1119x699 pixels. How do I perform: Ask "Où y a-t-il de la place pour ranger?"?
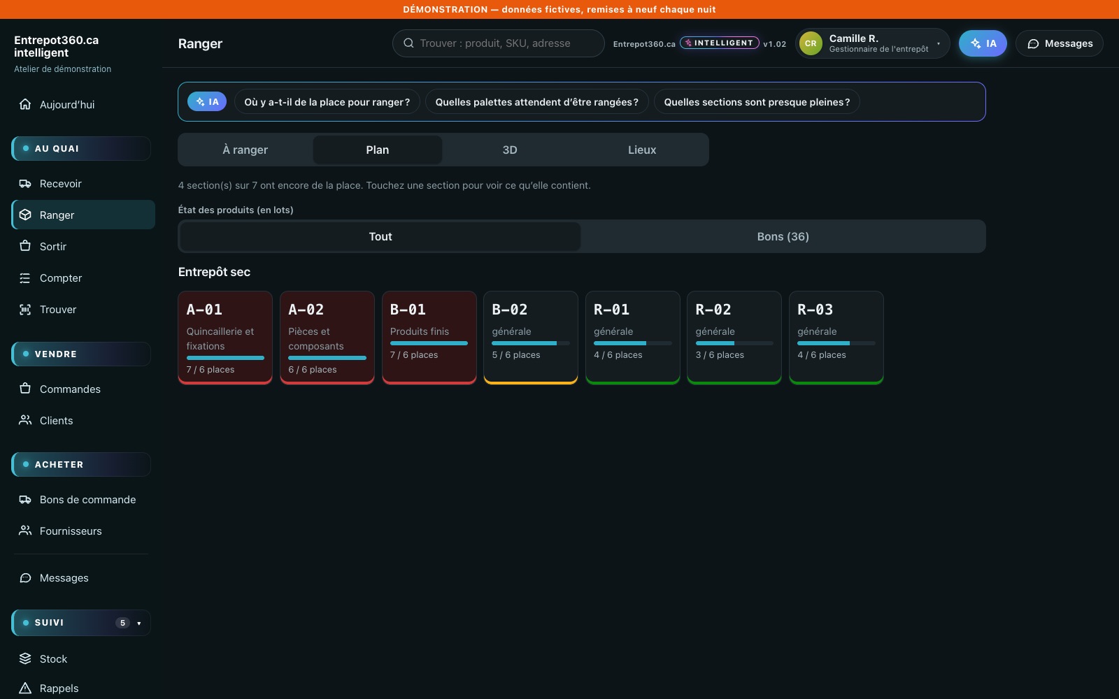click(327, 102)
